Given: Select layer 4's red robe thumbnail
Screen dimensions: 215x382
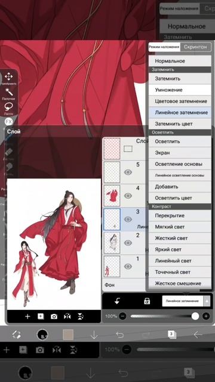Looking at the screenshot, I should click(x=112, y=196).
